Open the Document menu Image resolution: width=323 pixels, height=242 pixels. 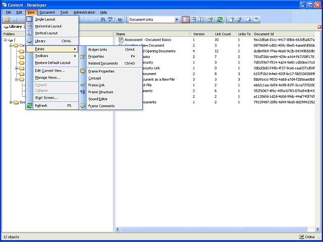(x=47, y=12)
